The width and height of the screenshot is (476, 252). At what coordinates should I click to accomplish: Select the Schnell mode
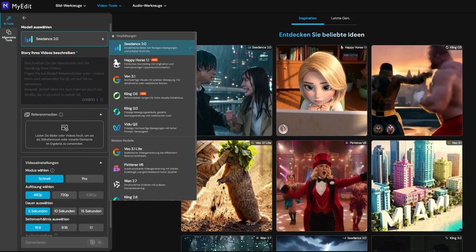point(44,179)
